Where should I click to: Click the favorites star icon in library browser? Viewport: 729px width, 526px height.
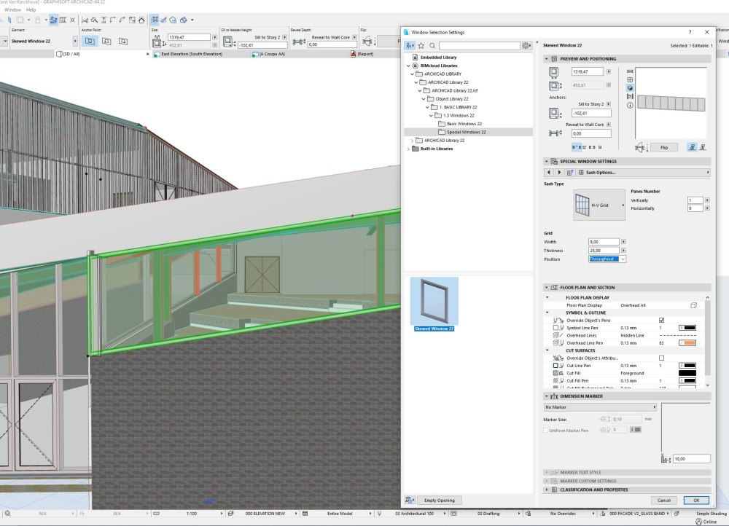[x=421, y=45]
